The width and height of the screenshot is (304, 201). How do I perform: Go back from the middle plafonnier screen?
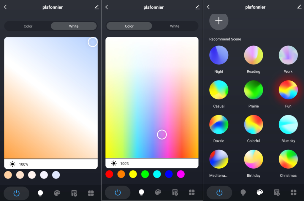pos(107,7)
